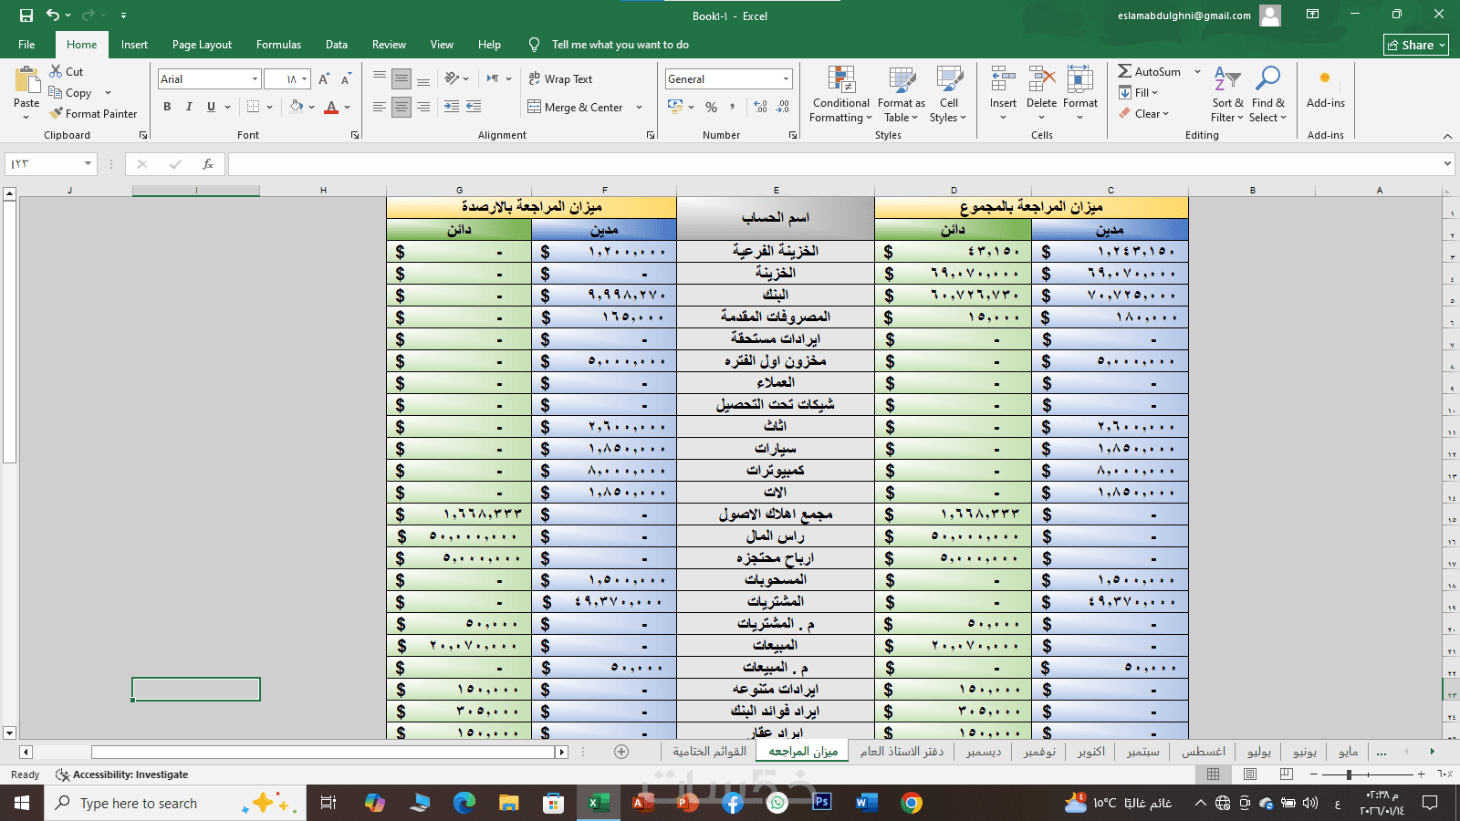Open Format as Table gallery
1460x821 pixels.
[902, 94]
